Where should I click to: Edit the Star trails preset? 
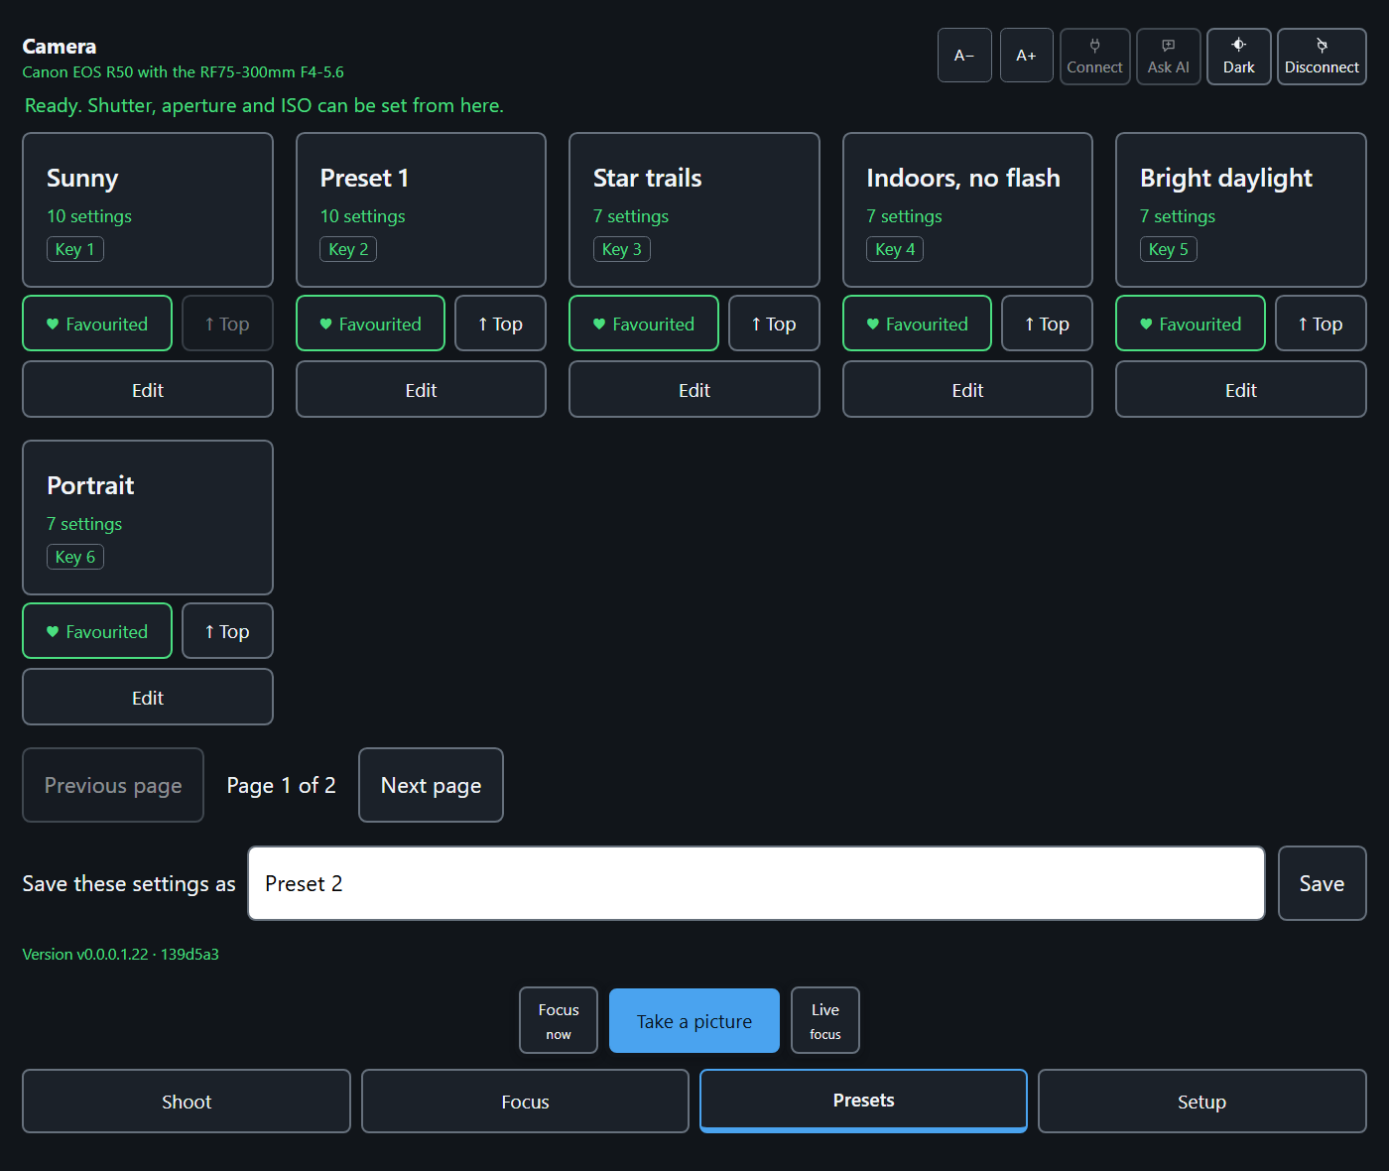694,389
